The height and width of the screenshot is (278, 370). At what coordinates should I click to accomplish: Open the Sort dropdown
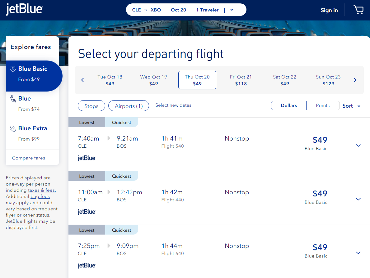click(x=351, y=106)
